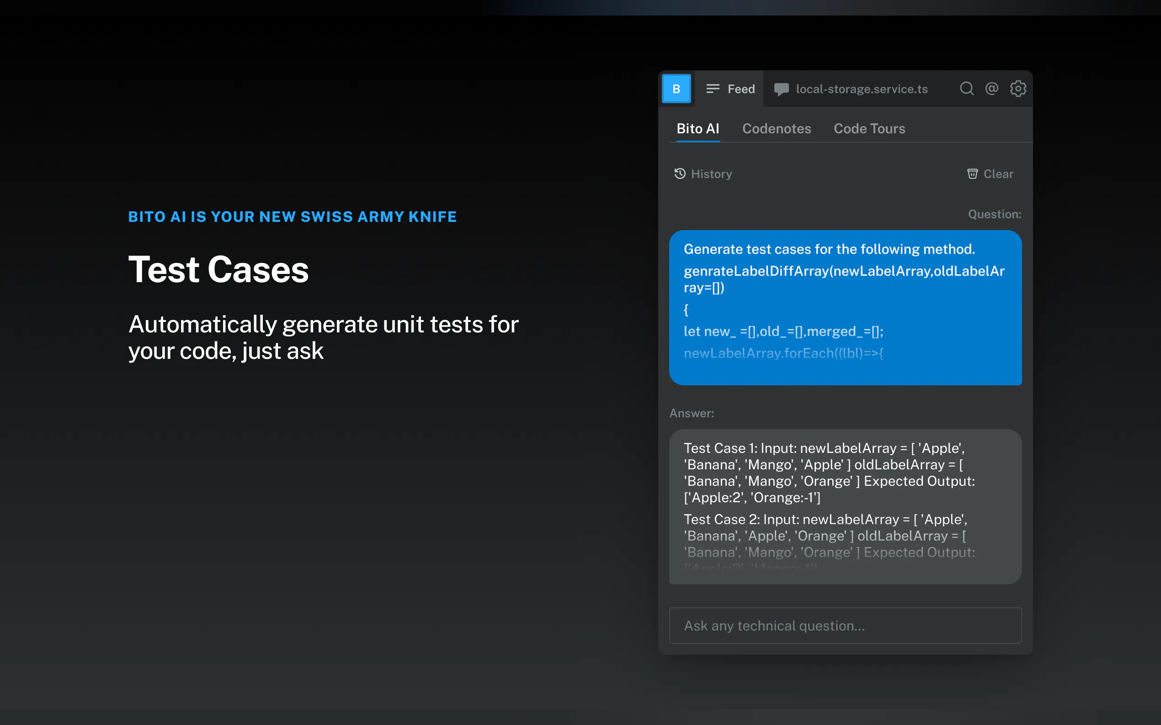Click the History clock icon
Viewport: 1161px width, 725px height.
[x=680, y=173]
